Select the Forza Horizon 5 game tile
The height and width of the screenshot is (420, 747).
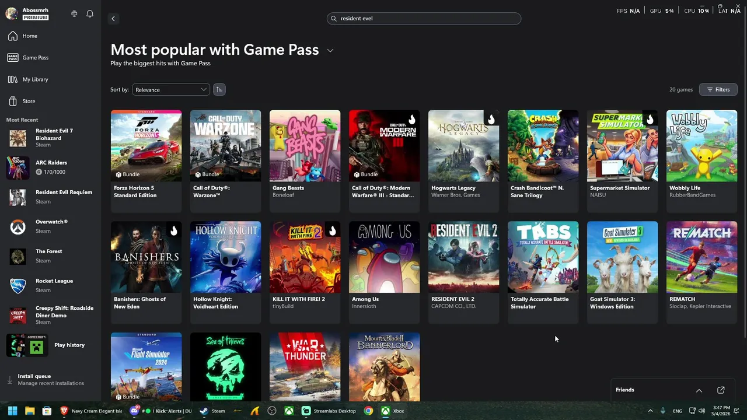pos(146,161)
